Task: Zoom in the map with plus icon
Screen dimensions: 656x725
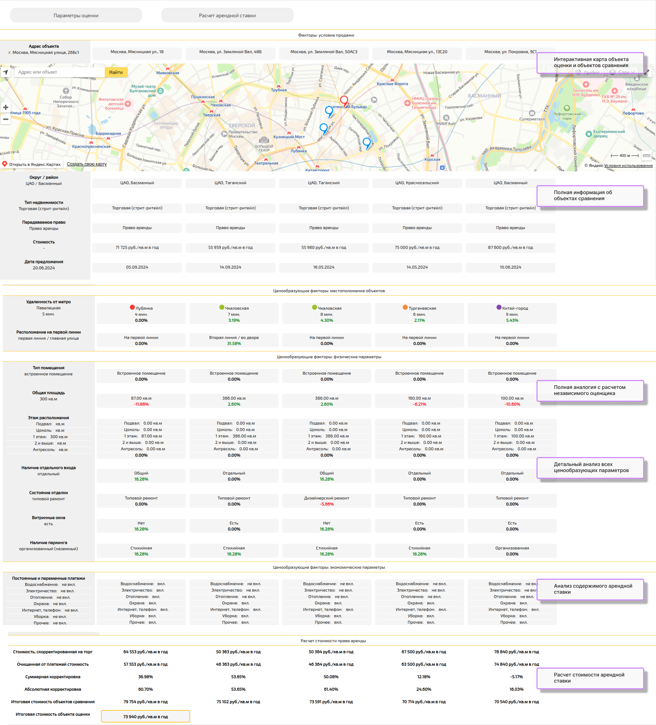Action: (x=6, y=107)
